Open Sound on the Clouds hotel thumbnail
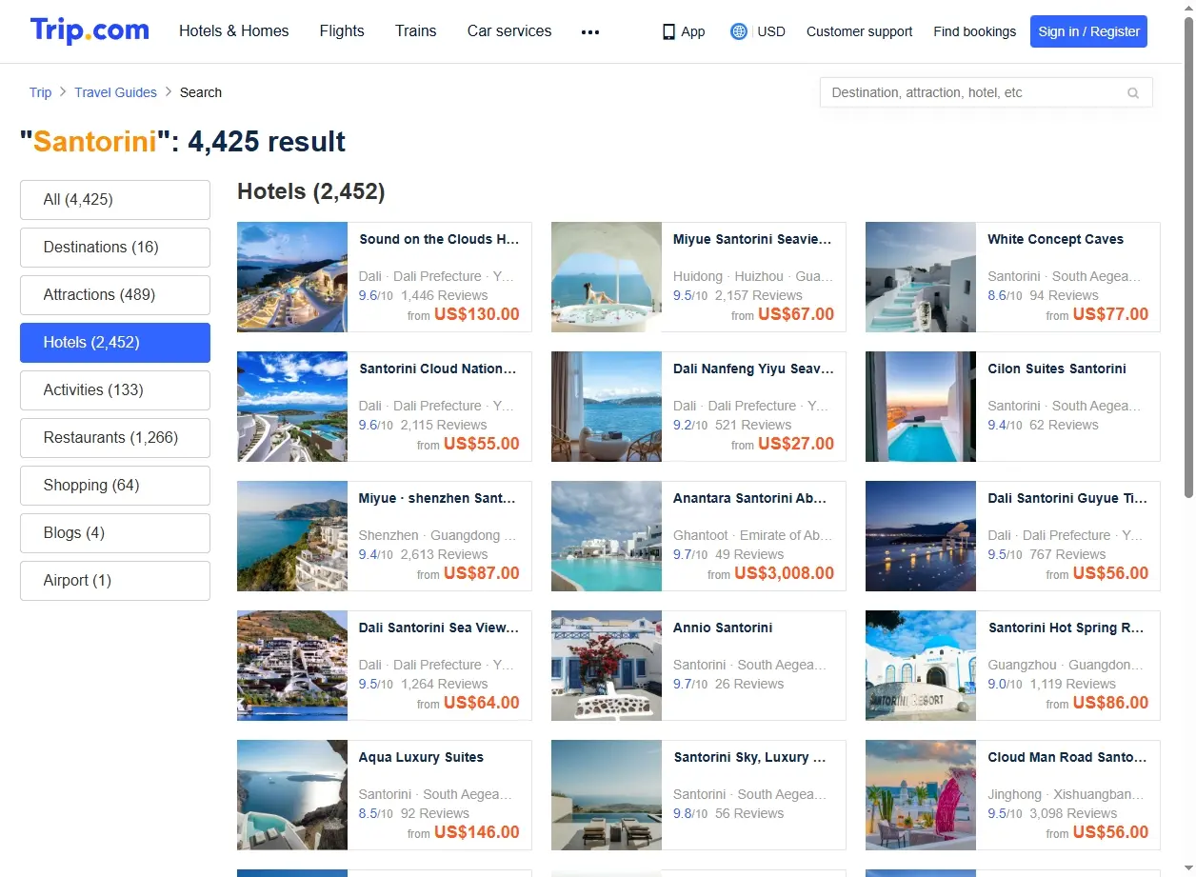Screen dimensions: 1196x877 [292, 277]
